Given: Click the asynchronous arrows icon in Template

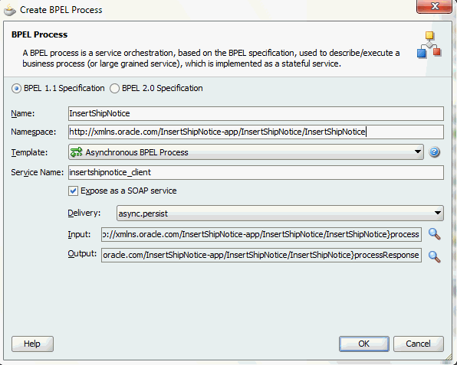Looking at the screenshot, I should click(77, 152).
